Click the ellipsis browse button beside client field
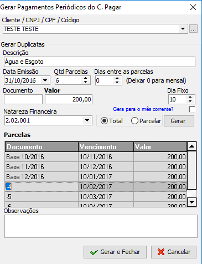 (193, 29)
